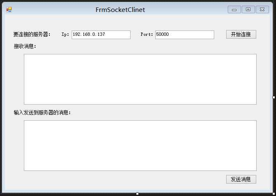This screenshot has width=276, height=196.
Task: Maximize the FrmSocketClinet window
Action: (x=248, y=9)
